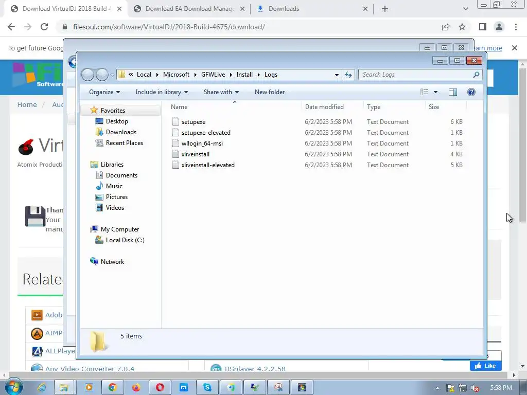Click the Home breadcrumb link on webpage
This screenshot has height=395, width=527.
(27, 104)
